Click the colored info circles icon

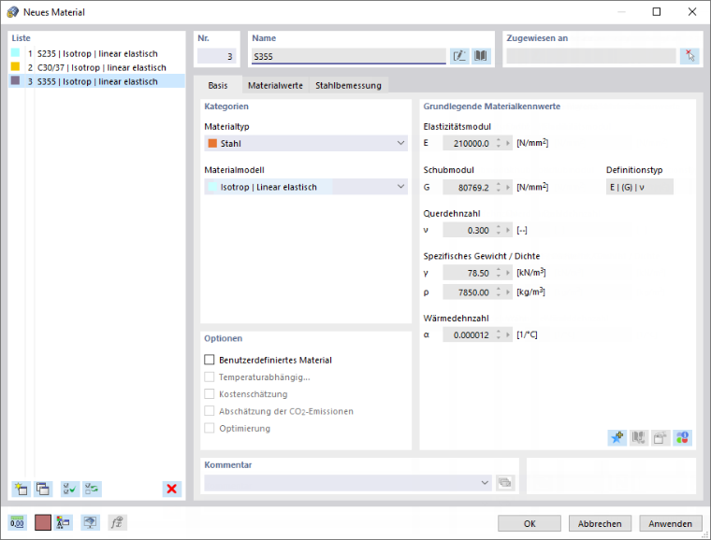tap(682, 438)
